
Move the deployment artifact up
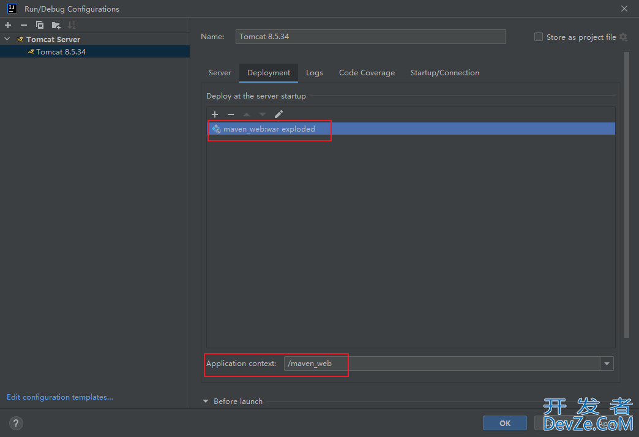[x=247, y=114]
